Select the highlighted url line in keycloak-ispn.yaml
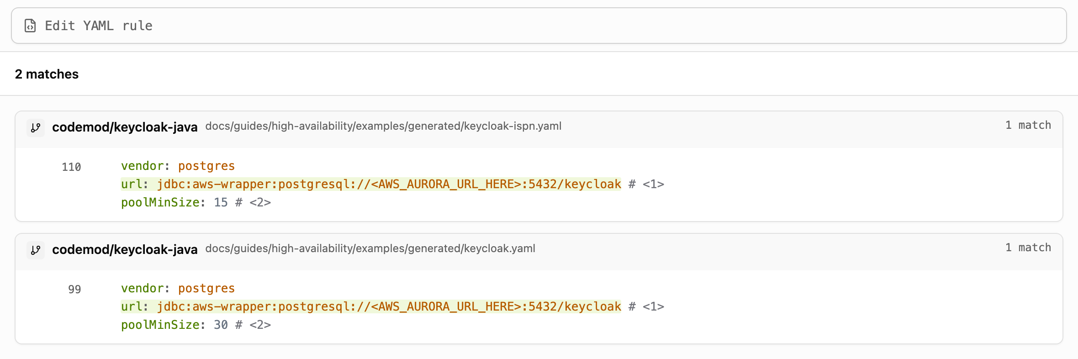The height and width of the screenshot is (359, 1078). tap(371, 184)
